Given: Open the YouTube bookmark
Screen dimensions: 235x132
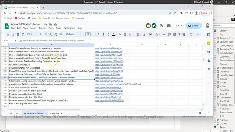Looking at the screenshot, I should [20, 18].
